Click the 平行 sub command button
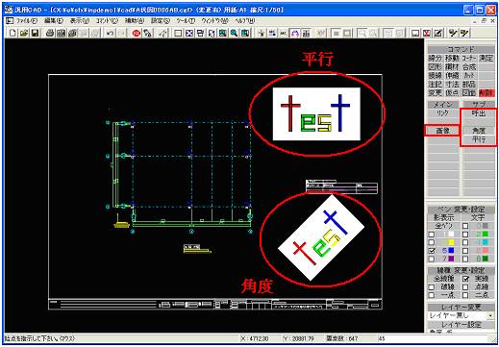The image size is (499, 347). click(479, 139)
